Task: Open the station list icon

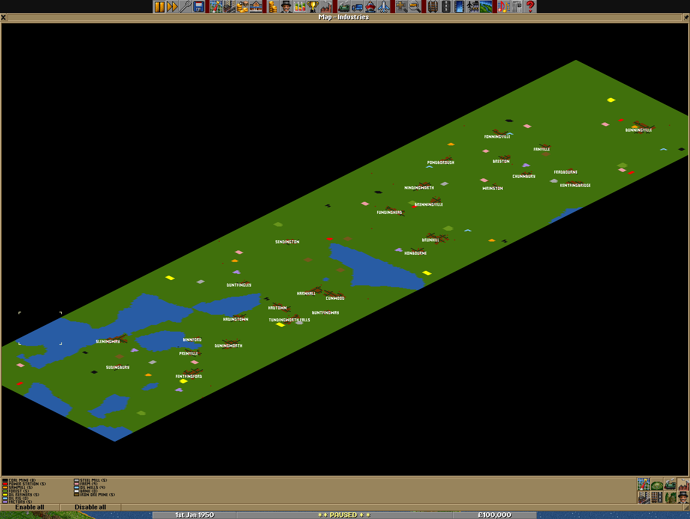Action: pos(256,7)
